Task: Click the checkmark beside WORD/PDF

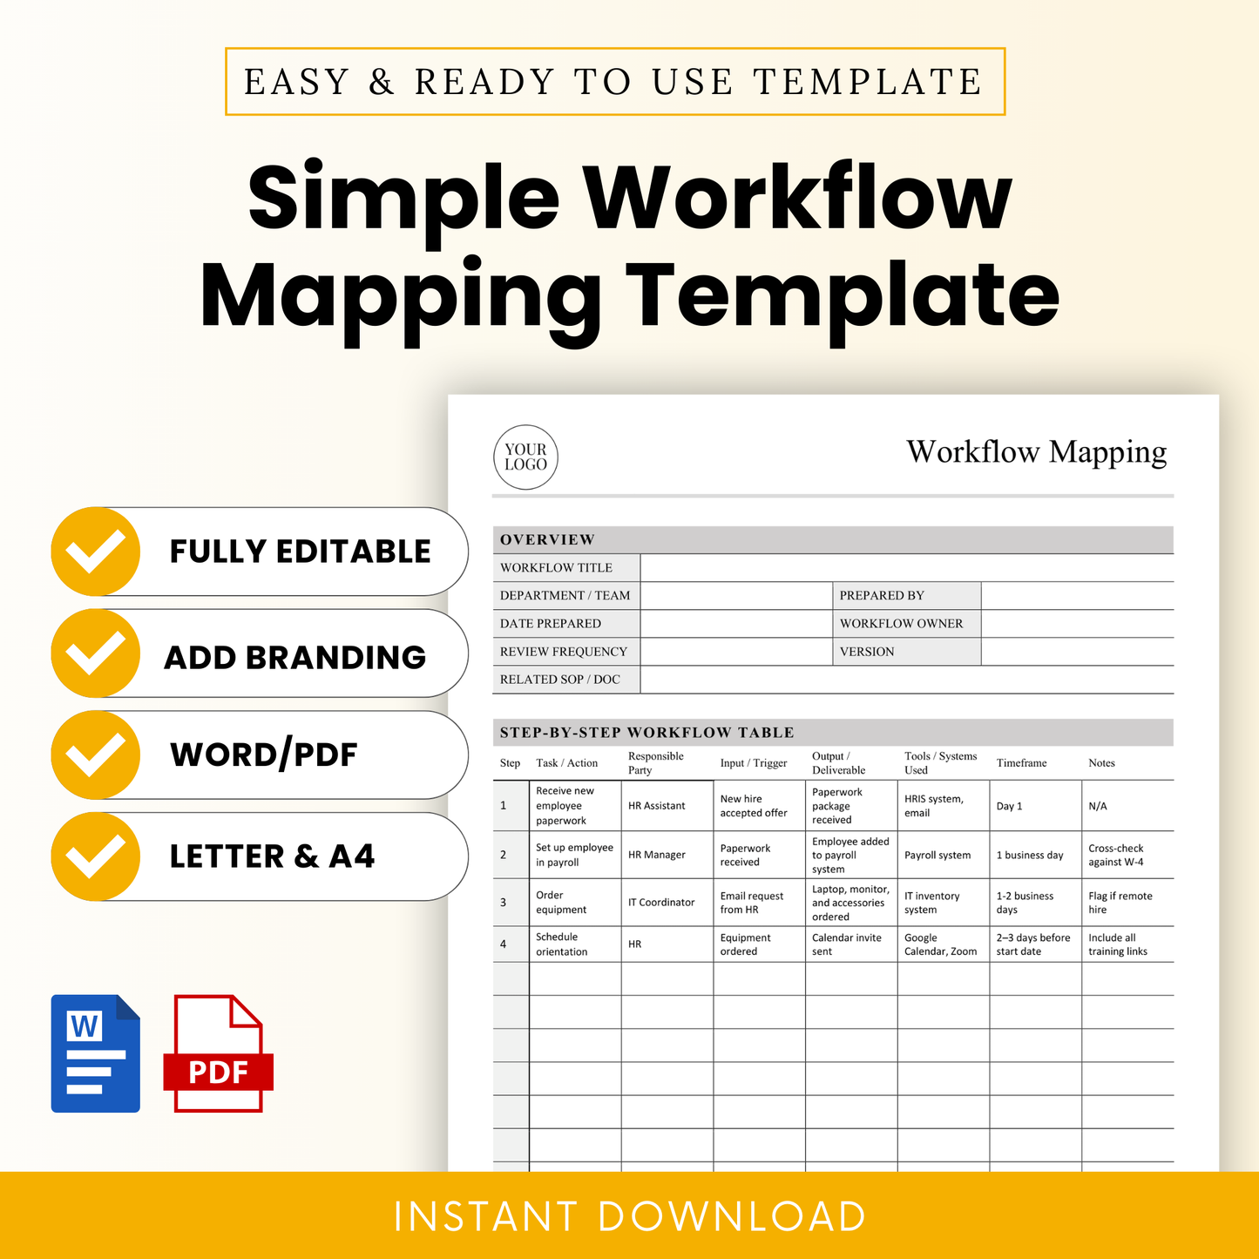Action: pyautogui.click(x=96, y=755)
